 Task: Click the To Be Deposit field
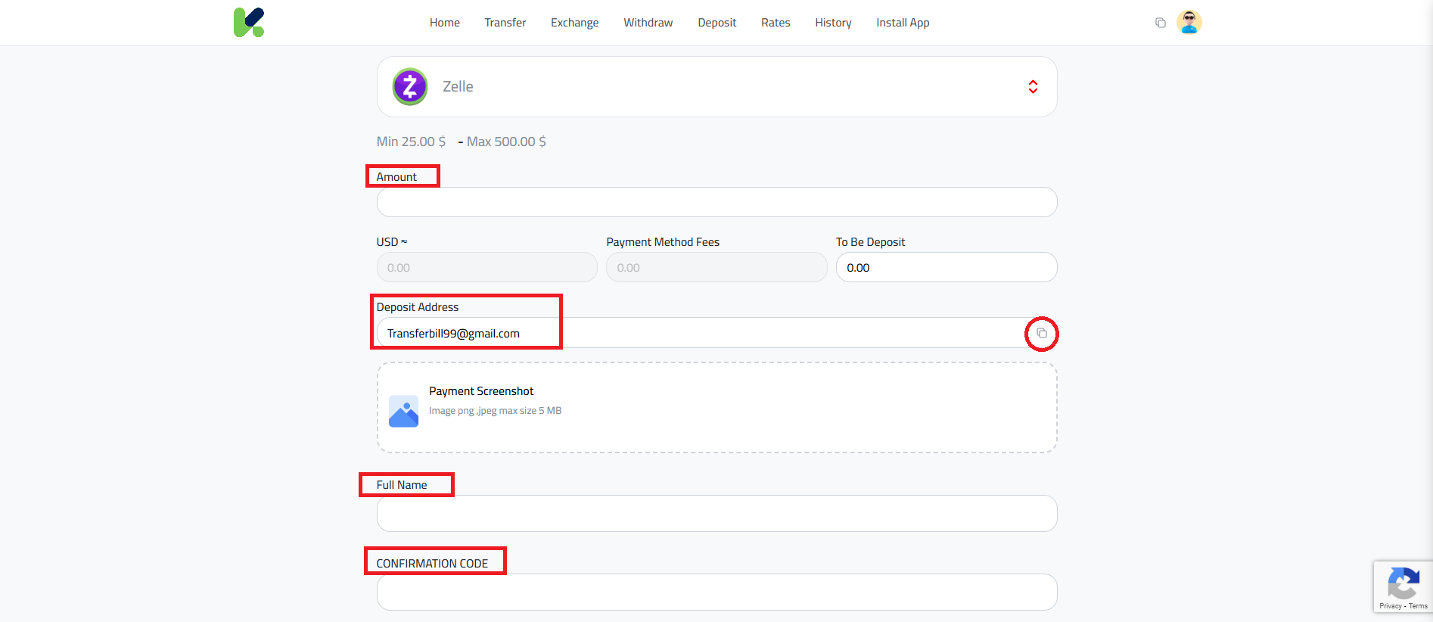947,267
